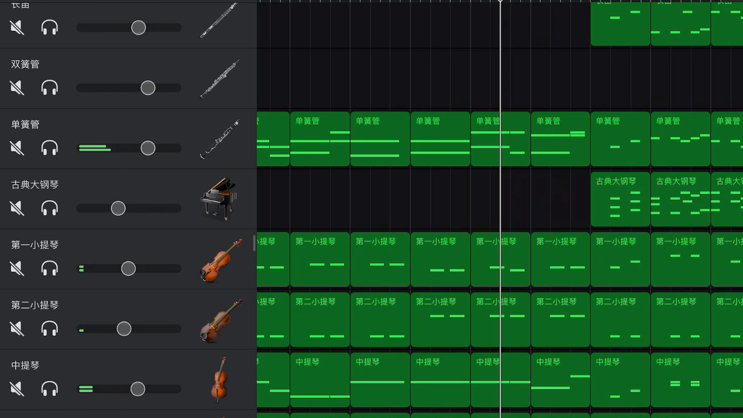743x418 pixels.
Task: Select the 中提琴 track name in header
Action: coord(25,365)
